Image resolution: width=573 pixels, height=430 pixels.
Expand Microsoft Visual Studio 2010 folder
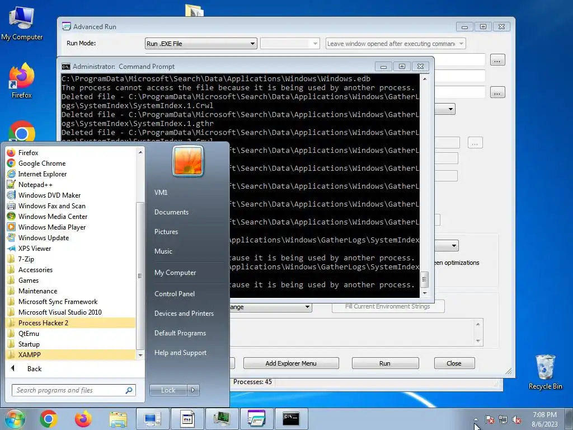point(71,311)
